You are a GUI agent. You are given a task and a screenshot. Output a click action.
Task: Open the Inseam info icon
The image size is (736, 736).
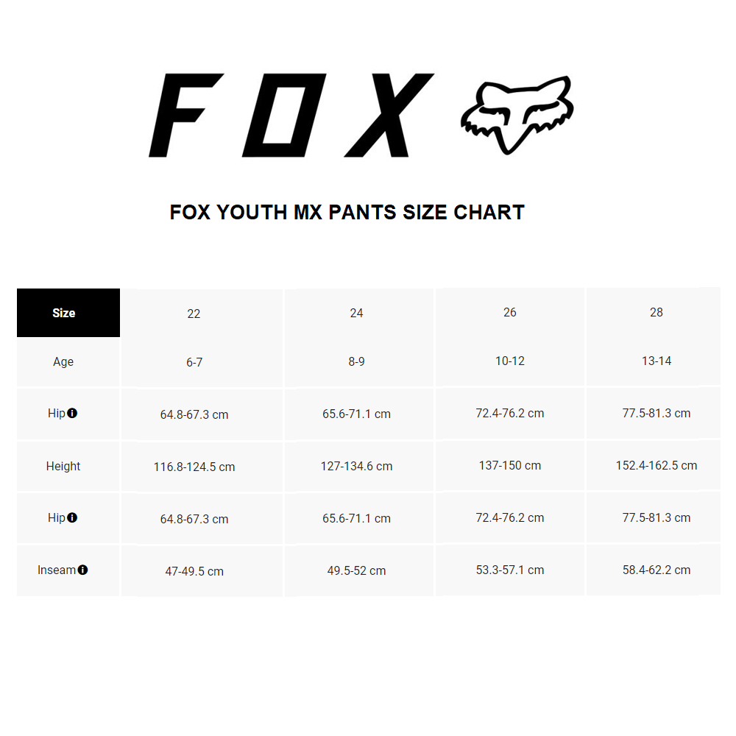point(82,570)
